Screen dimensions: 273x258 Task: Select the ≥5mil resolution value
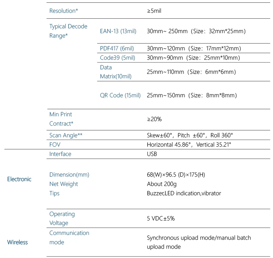click(x=154, y=11)
